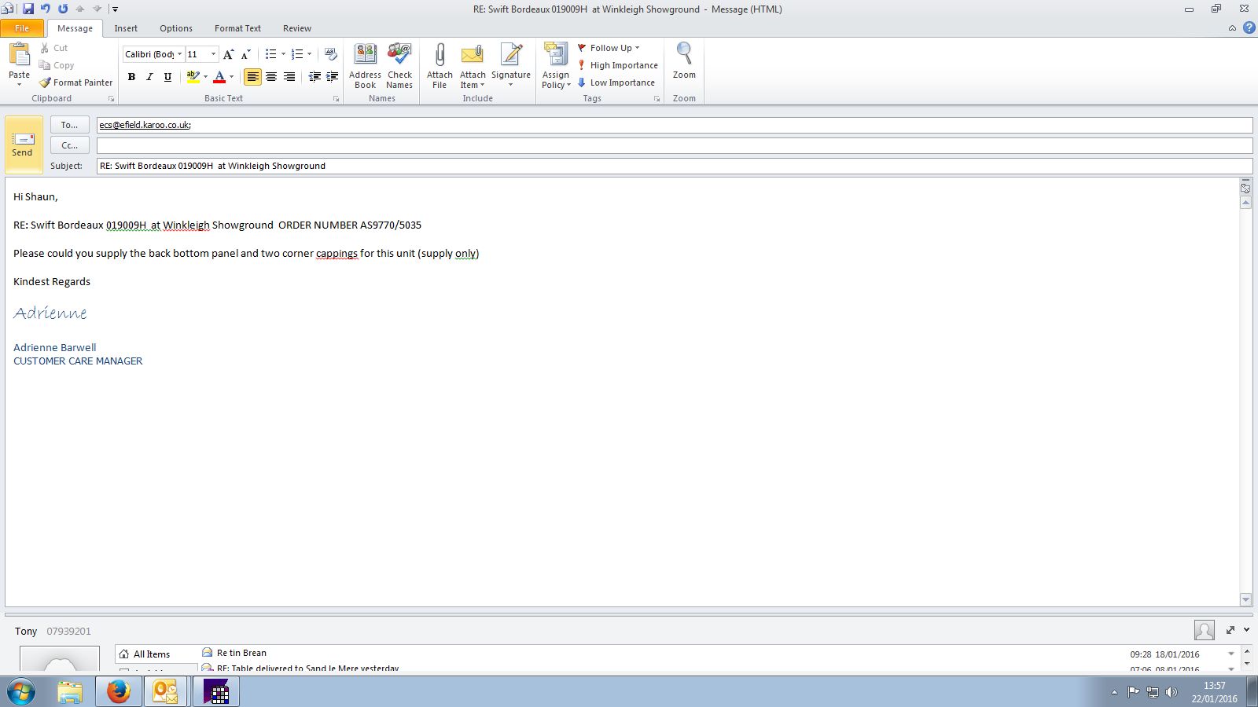Grow the font size
Screen dimensions: 1258x707
(228, 54)
